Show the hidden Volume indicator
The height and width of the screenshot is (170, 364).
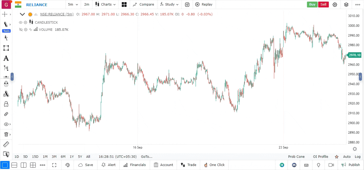coord(21,30)
